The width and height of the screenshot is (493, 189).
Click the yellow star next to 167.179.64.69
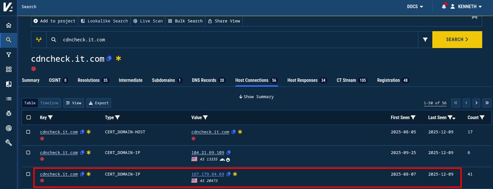click(235, 174)
